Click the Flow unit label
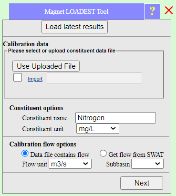This screenshot has height=196, width=176. point(35,164)
